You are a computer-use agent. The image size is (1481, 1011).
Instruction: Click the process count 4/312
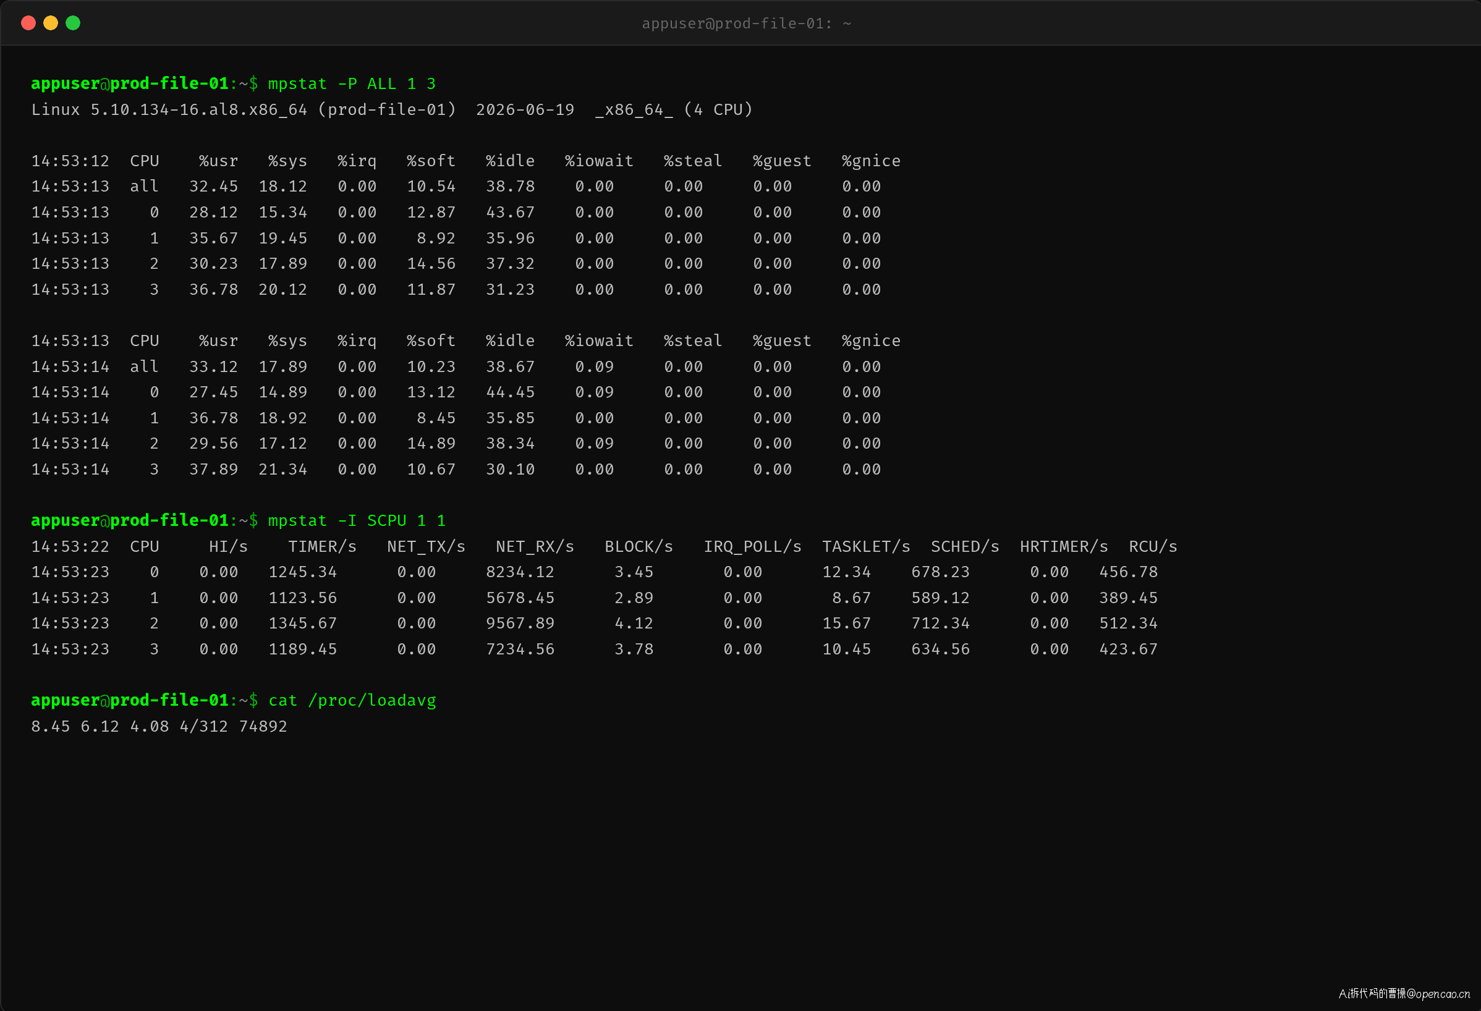(x=203, y=727)
